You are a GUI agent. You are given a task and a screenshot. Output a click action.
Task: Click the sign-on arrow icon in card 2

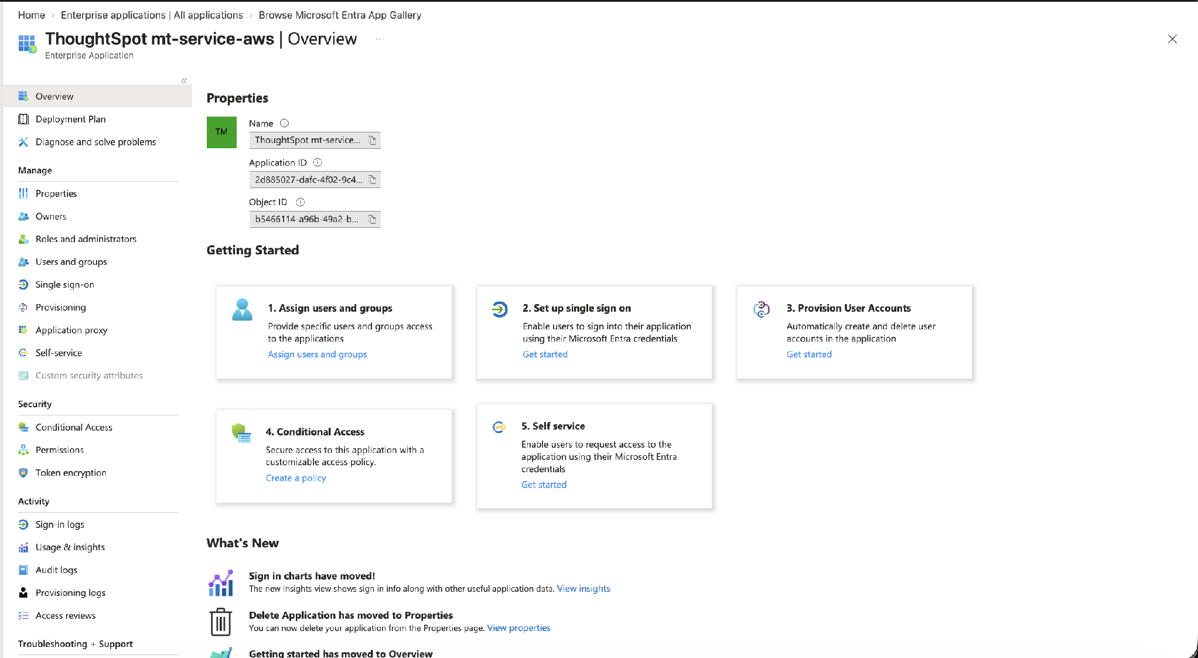500,309
